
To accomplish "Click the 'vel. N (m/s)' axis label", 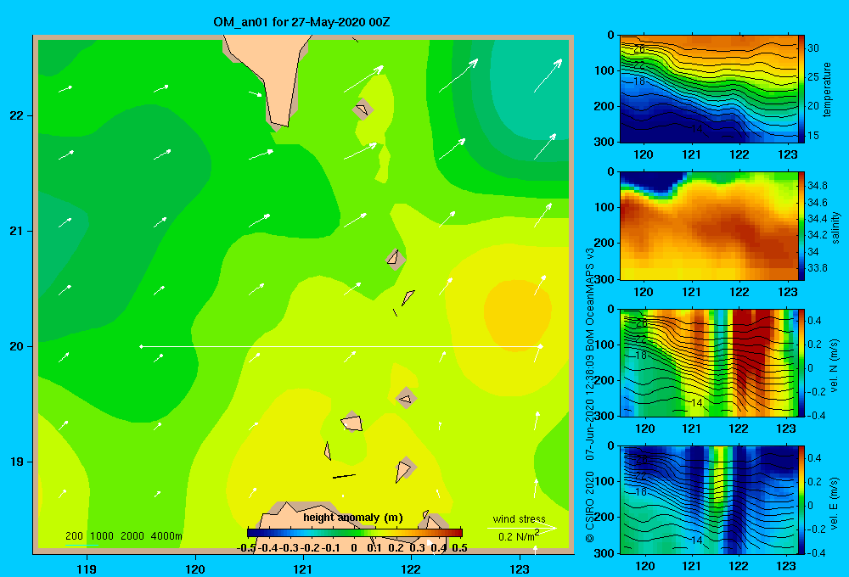I will (x=835, y=366).
